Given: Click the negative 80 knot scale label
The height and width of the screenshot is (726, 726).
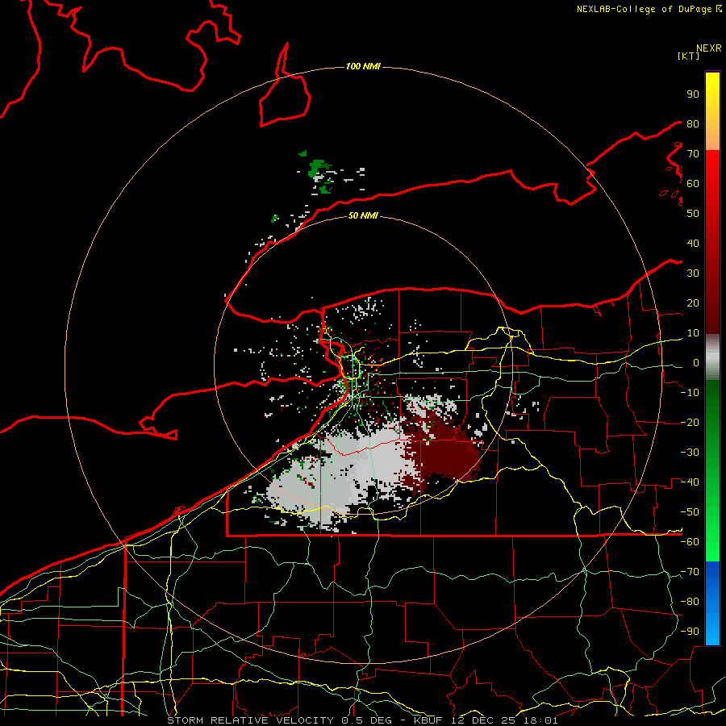Looking at the screenshot, I should pyautogui.click(x=690, y=602).
